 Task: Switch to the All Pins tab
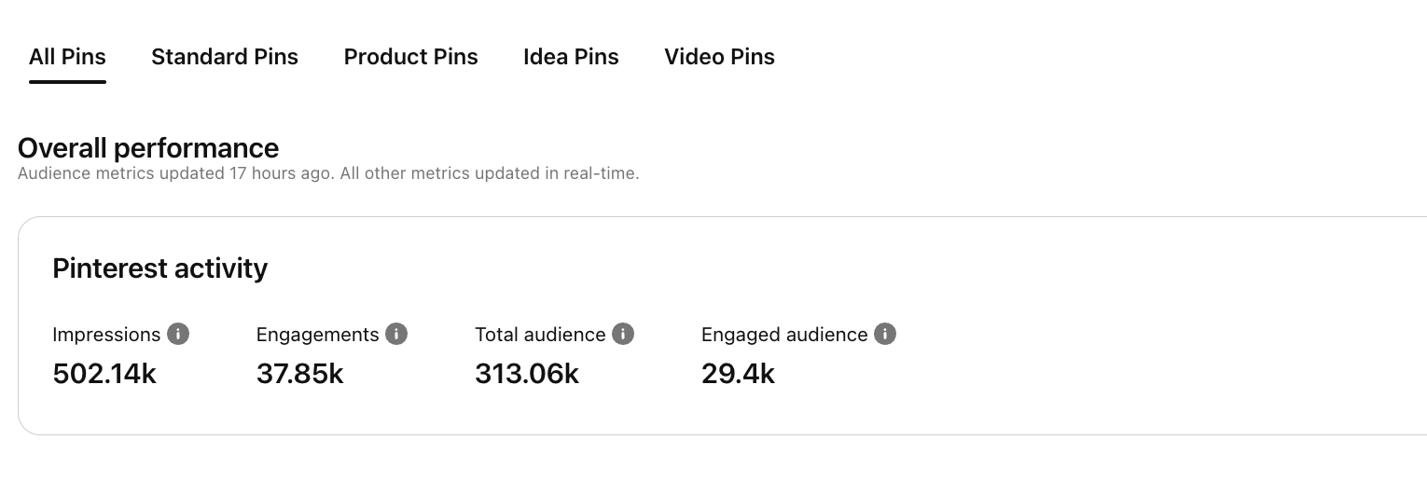[x=67, y=57]
